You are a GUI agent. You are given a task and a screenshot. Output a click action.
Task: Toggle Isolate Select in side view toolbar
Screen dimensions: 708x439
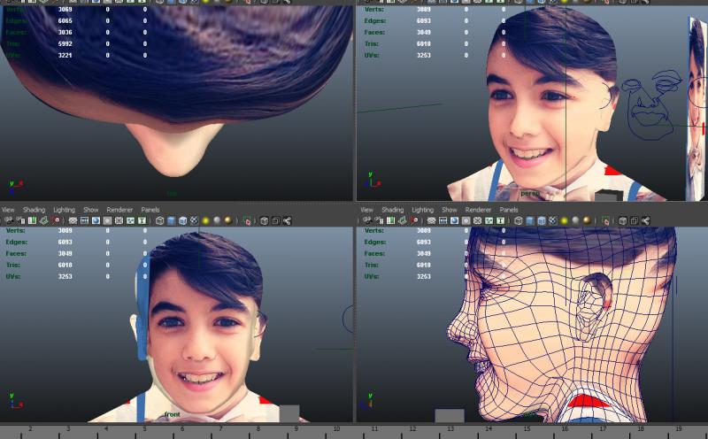coord(605,220)
